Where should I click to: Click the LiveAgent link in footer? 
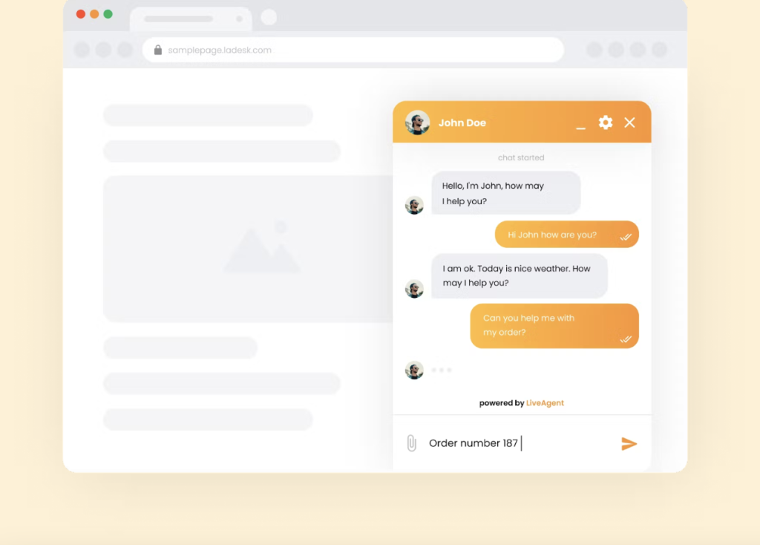[545, 403]
